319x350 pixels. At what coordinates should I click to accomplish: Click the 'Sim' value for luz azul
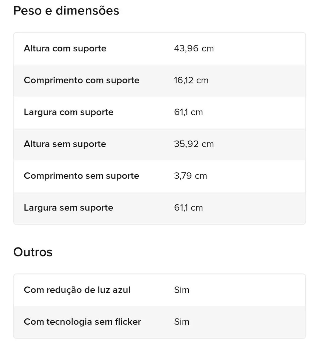point(182,290)
